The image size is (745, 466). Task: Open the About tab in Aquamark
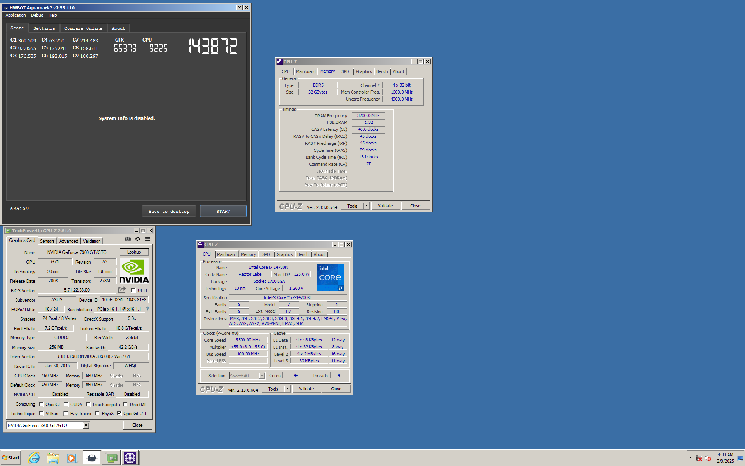coord(118,28)
